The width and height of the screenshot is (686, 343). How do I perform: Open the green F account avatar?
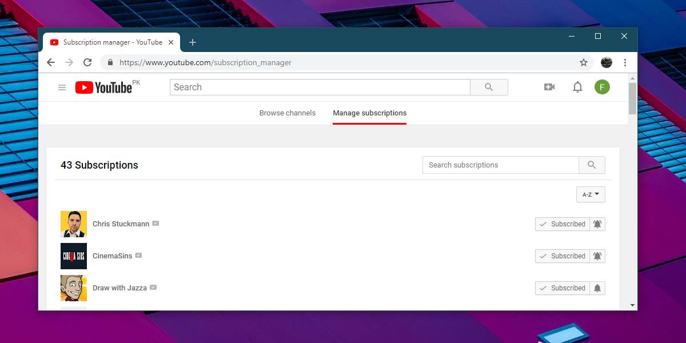[x=602, y=87]
